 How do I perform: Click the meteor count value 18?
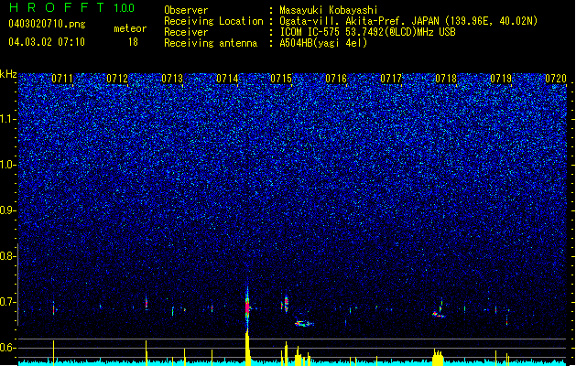point(133,42)
